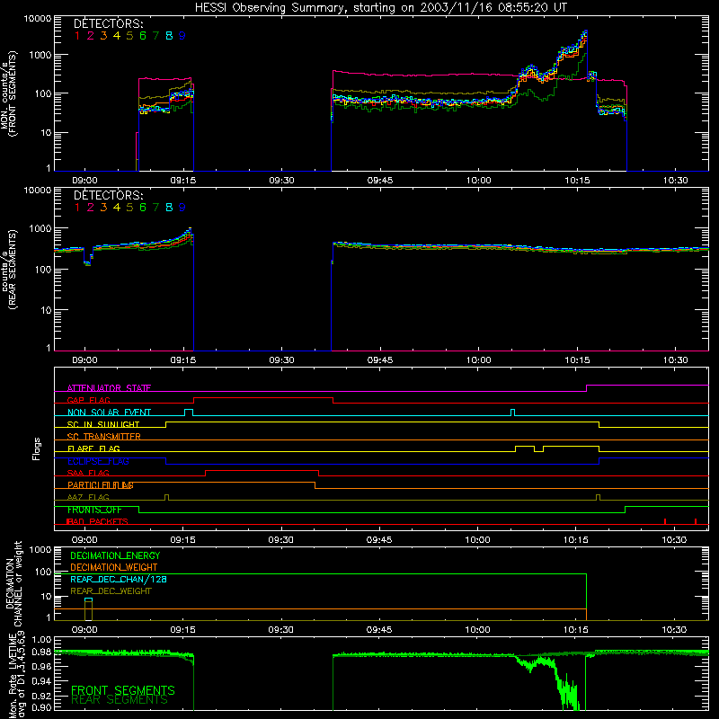Click detector '7' legend in front segments plot
Viewport: 719px width, 719px height.
155,36
